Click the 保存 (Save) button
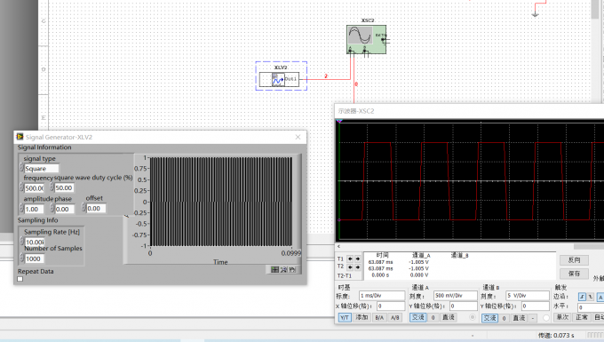The height and width of the screenshot is (342, 604). point(574,274)
